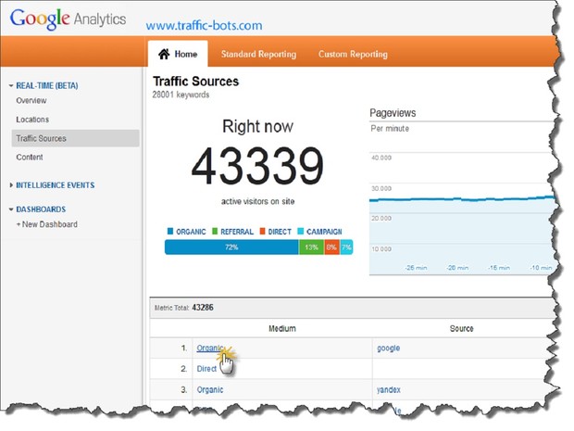
Task: Click the cyan Campaign legend swatch
Action: pyautogui.click(x=301, y=232)
